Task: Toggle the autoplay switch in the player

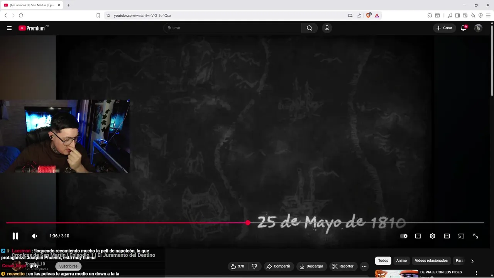Action: click(x=404, y=236)
